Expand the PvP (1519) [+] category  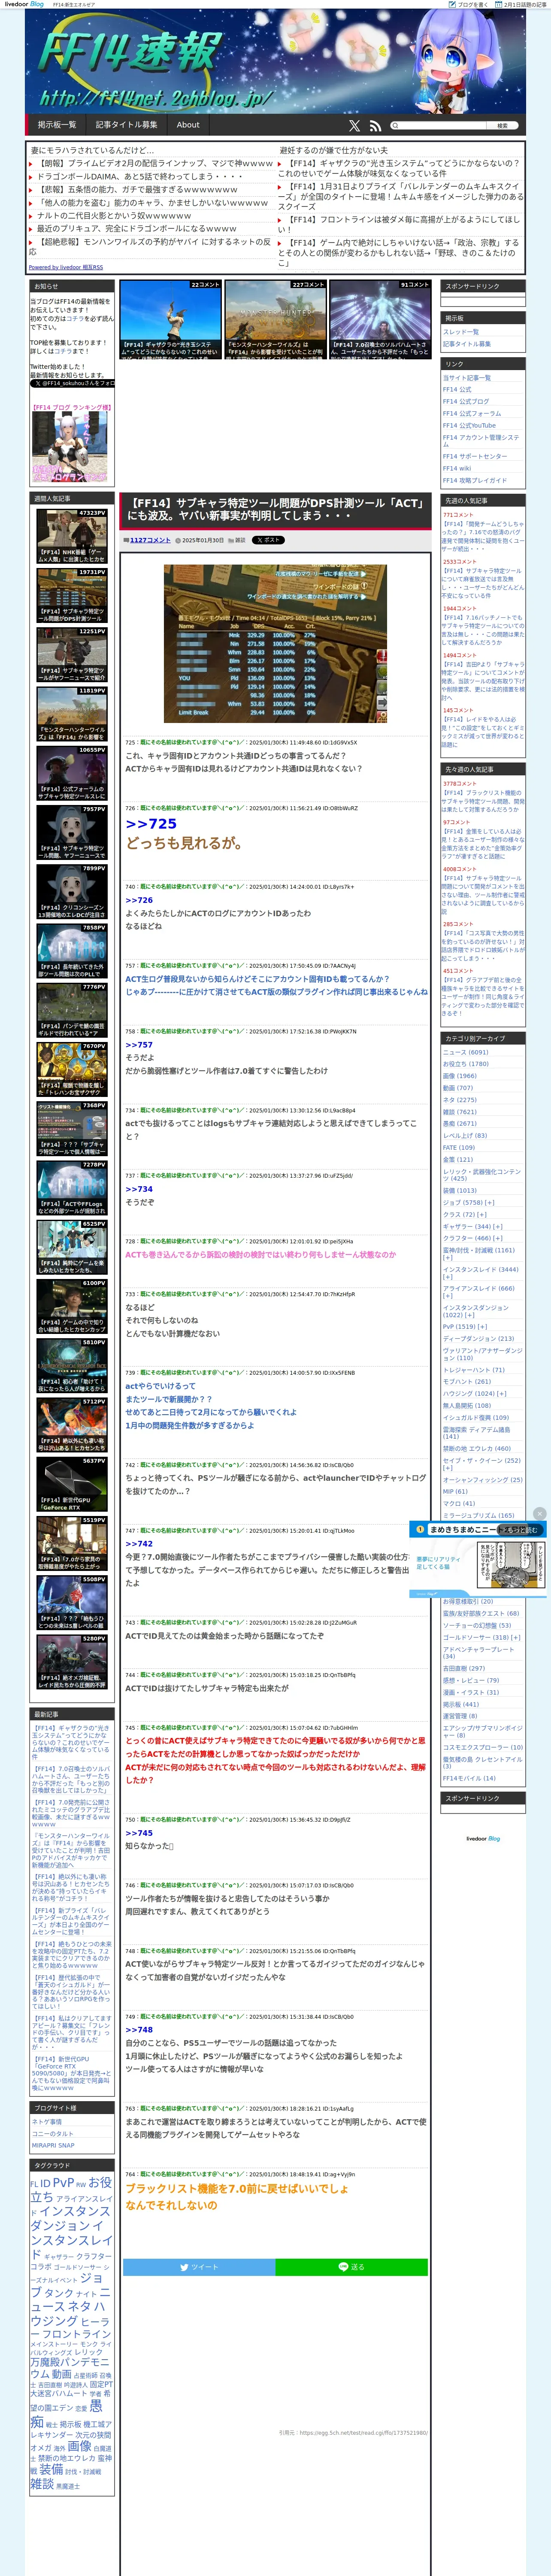coord(466,1327)
